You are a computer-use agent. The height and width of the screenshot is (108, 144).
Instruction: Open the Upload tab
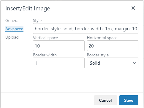pyautogui.click(x=12, y=37)
